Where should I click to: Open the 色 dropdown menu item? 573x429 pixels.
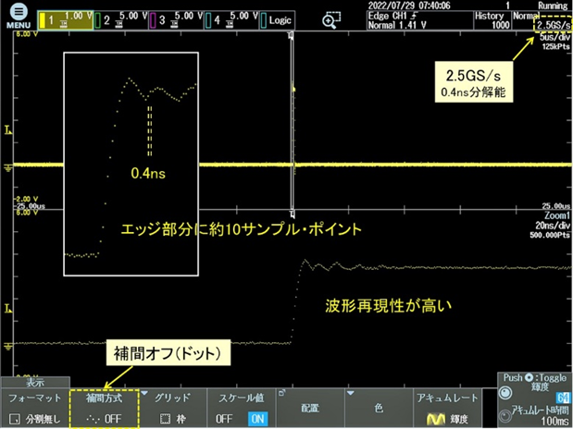point(379,408)
